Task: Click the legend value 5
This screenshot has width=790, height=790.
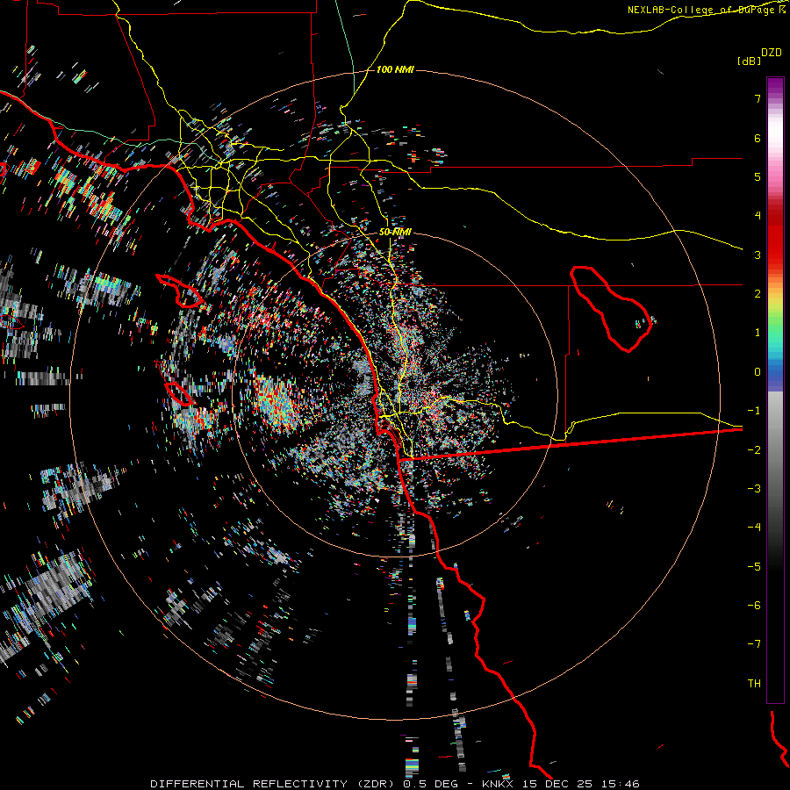Action: 757,176
